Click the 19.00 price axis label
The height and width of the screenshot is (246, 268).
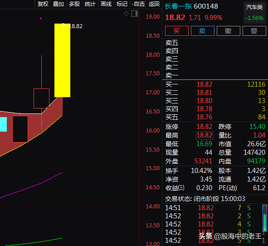(x=153, y=17)
